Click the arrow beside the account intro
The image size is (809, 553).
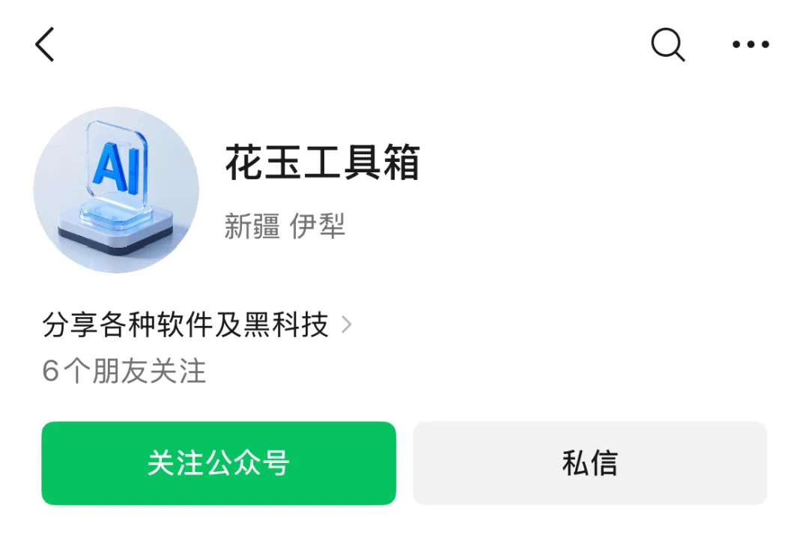point(347,324)
